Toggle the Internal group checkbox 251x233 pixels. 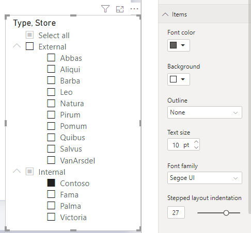pyautogui.click(x=29, y=172)
